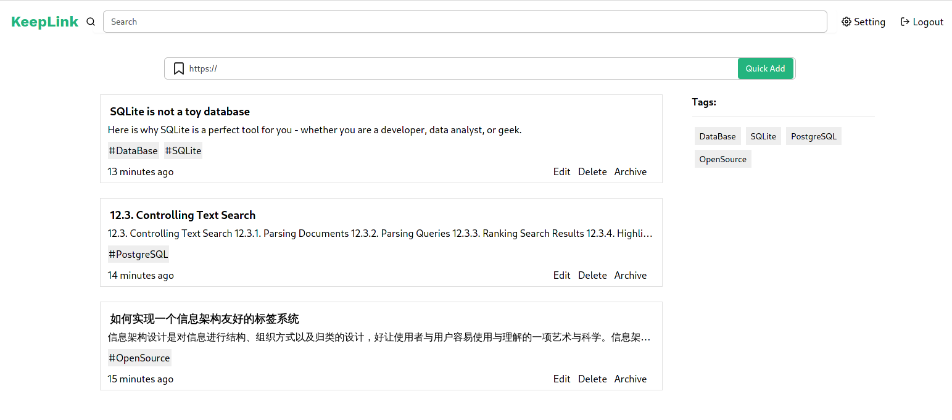Edit the bookmark tagged #OpenSource
The width and height of the screenshot is (952, 420).
tap(561, 379)
